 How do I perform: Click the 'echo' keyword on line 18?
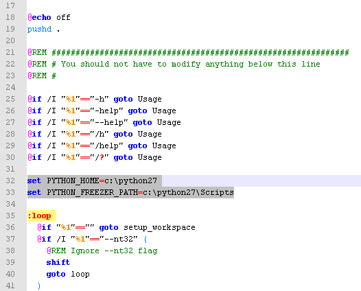[x=41, y=17]
